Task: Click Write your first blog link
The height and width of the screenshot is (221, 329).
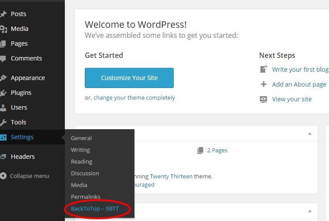Action: (x=300, y=70)
